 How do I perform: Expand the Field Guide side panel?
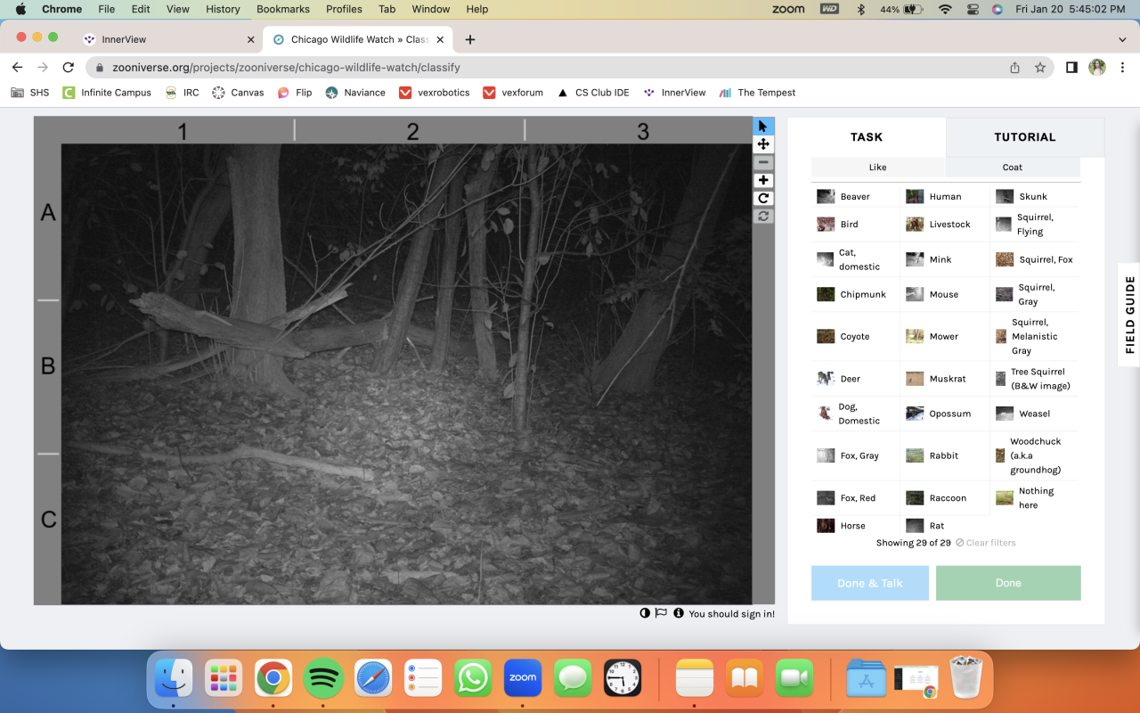pyautogui.click(x=1129, y=315)
